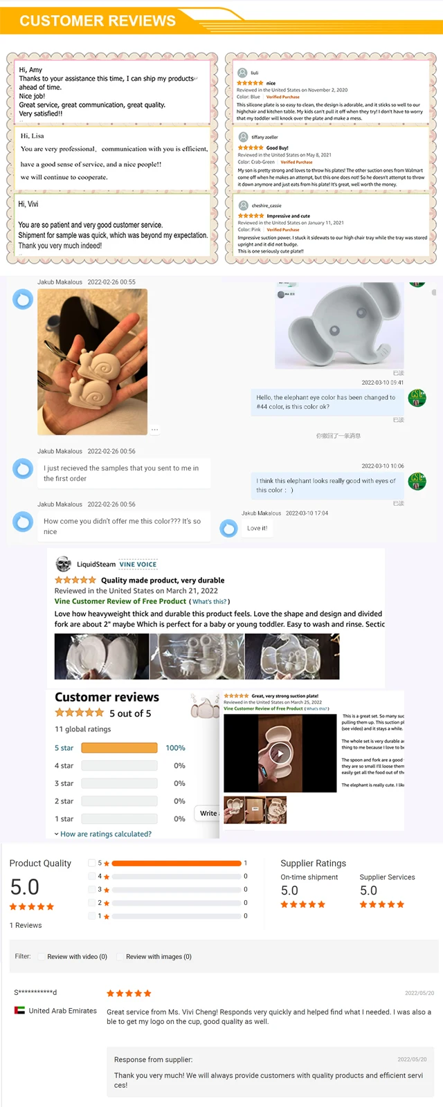
Task: Click the 5 star rating percentage bar
Action: point(119,748)
